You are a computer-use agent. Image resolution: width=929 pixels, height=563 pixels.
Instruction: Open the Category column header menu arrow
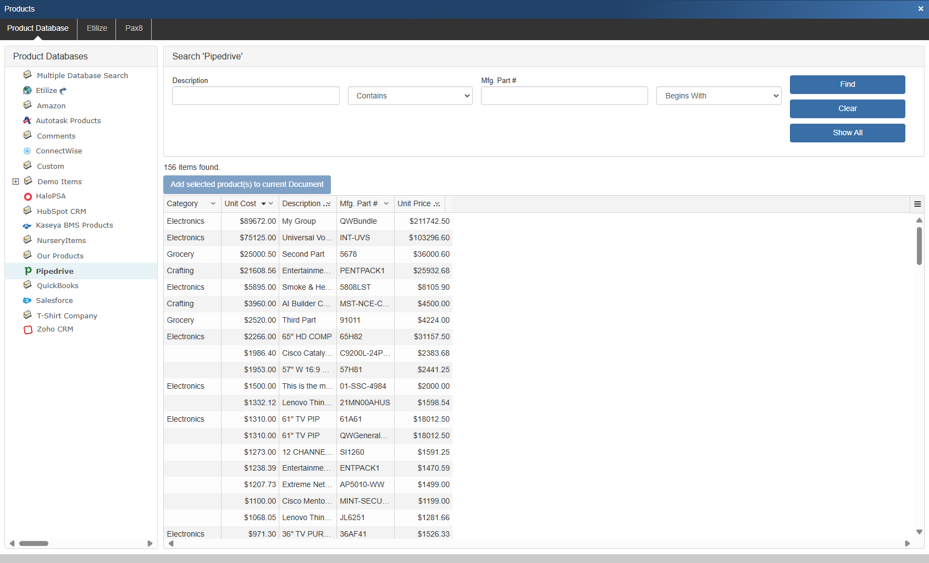click(213, 204)
